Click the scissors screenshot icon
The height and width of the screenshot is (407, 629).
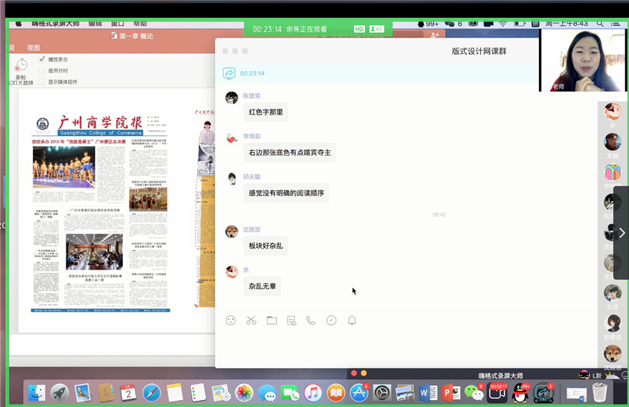point(251,320)
